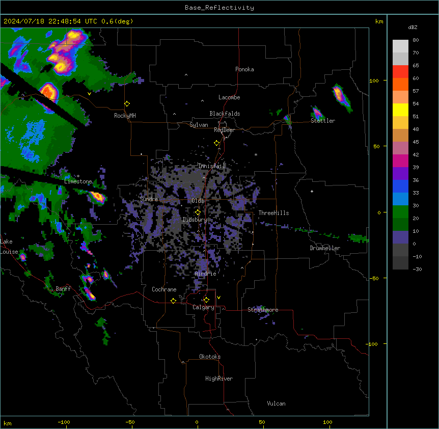Click the 100 km tick on the right axis
Screen dimensions: 439x429
pyautogui.click(x=374, y=81)
